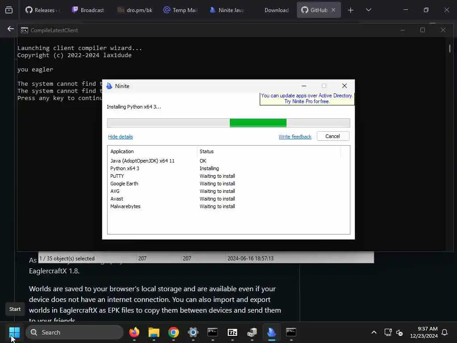Click the taskbar Search box
The width and height of the screenshot is (457, 343).
point(75,332)
